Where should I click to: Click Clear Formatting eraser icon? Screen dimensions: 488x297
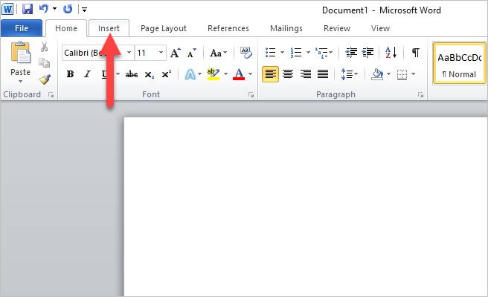[246, 53]
